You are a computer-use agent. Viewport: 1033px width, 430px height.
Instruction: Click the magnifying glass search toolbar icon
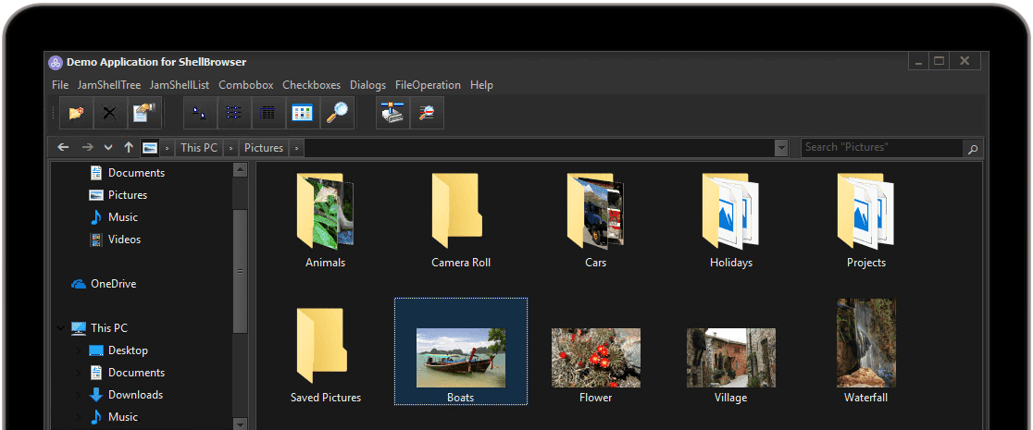pyautogui.click(x=337, y=113)
